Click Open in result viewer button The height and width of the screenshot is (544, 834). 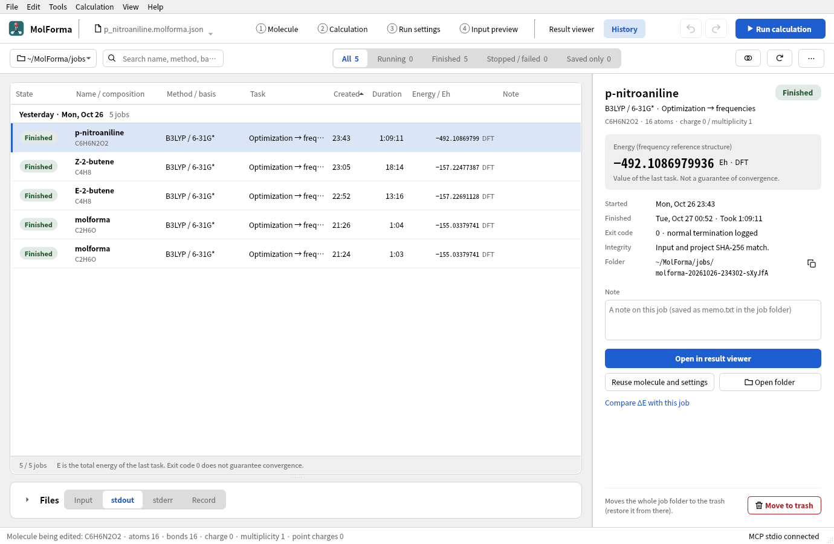pos(713,358)
